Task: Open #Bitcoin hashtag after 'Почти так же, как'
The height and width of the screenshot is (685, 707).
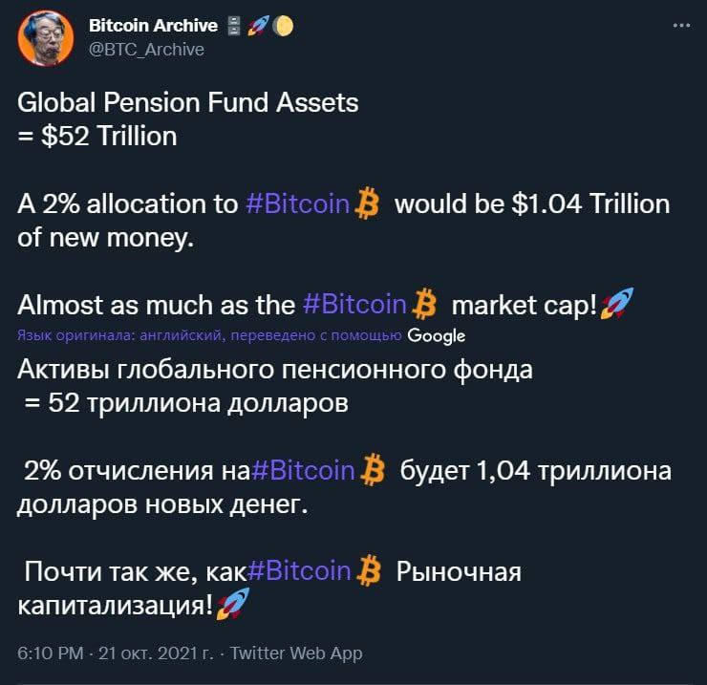Action: 299,571
